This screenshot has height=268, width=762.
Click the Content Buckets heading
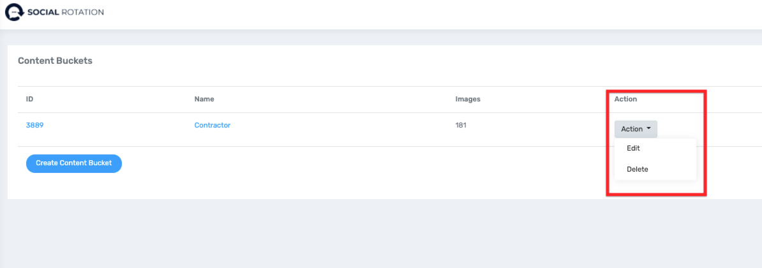click(x=55, y=61)
